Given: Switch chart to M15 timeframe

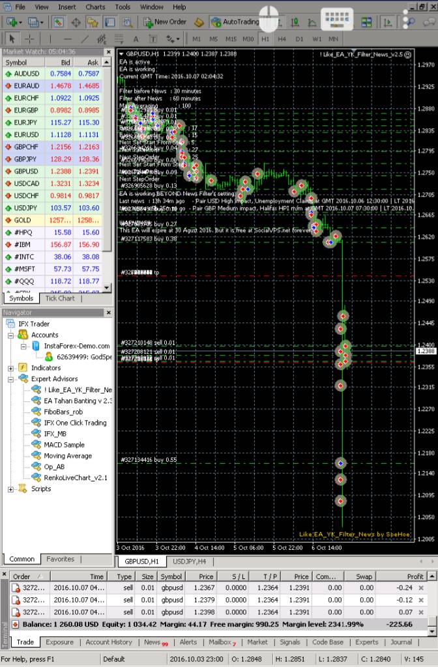Looking at the screenshot, I should (x=230, y=38).
